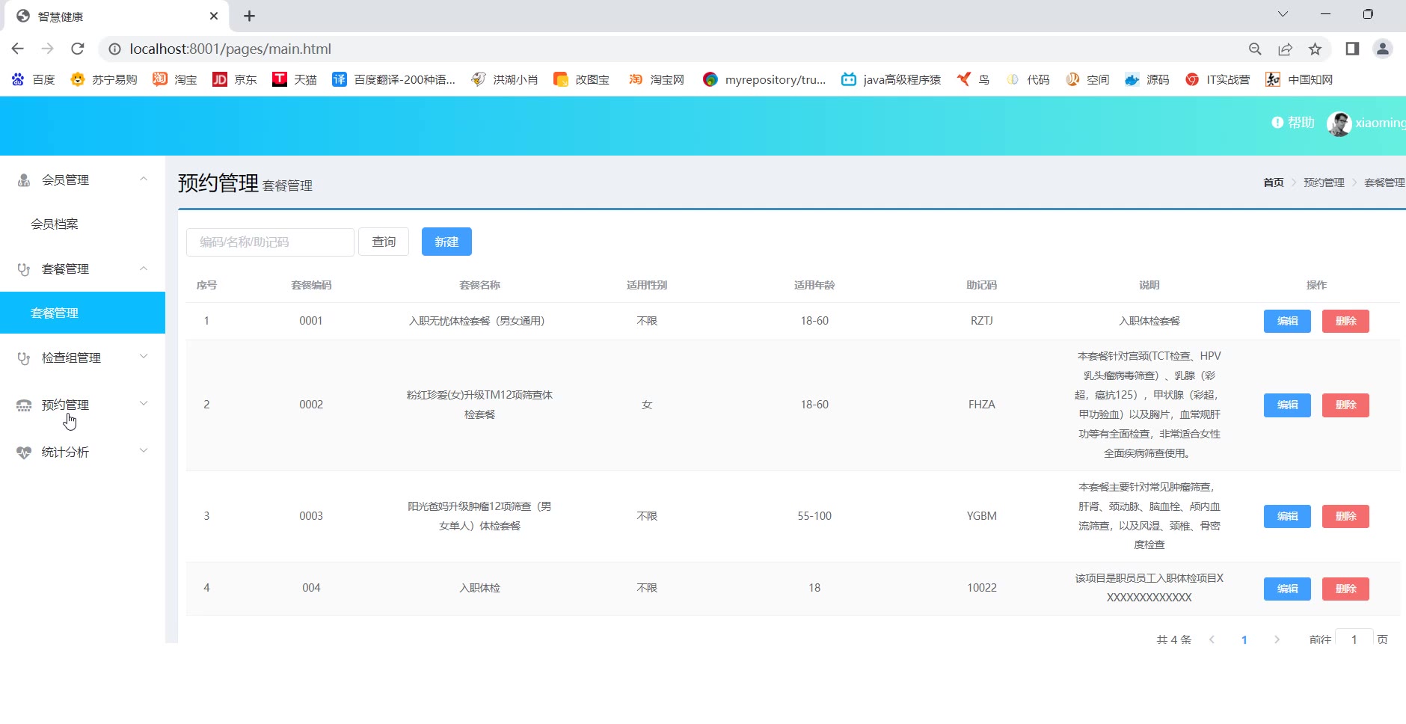
Task: Bookmark this page with star icon
Action: [x=1315, y=49]
